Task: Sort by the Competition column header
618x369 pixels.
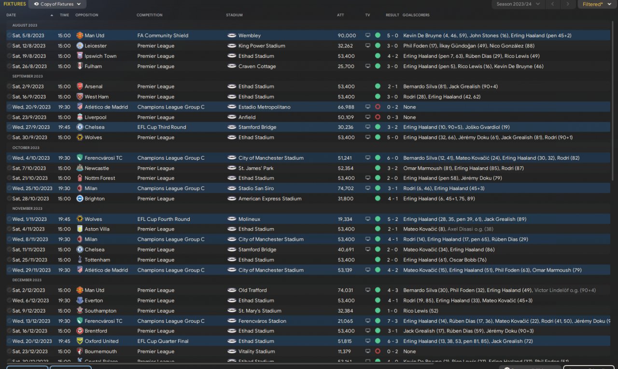Action: [x=151, y=15]
